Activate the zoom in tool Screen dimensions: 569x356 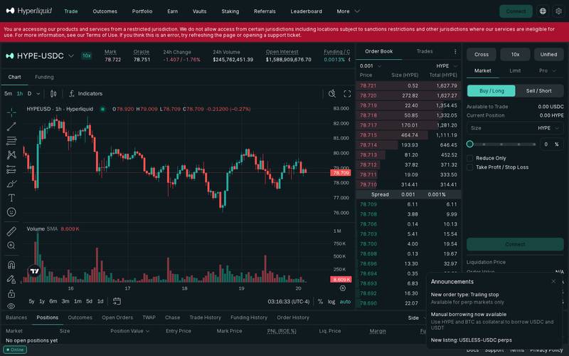[11, 246]
